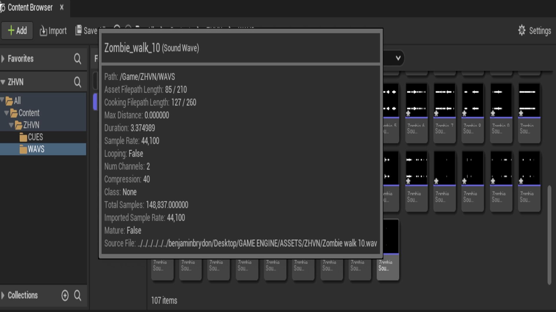The width and height of the screenshot is (556, 312).
Task: Click search icon in ZHVN header
Action: pos(77,82)
